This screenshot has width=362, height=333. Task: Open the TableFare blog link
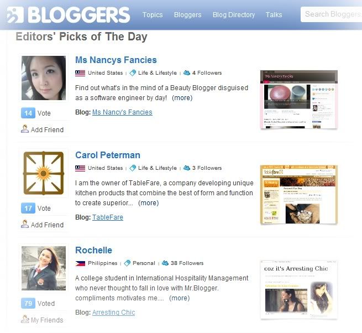pos(108,217)
